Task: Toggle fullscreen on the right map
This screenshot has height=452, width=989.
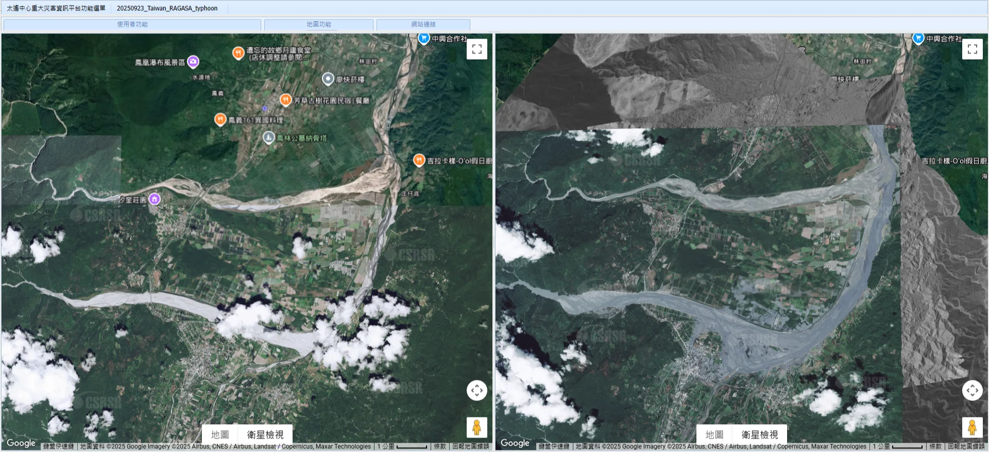Action: [972, 49]
